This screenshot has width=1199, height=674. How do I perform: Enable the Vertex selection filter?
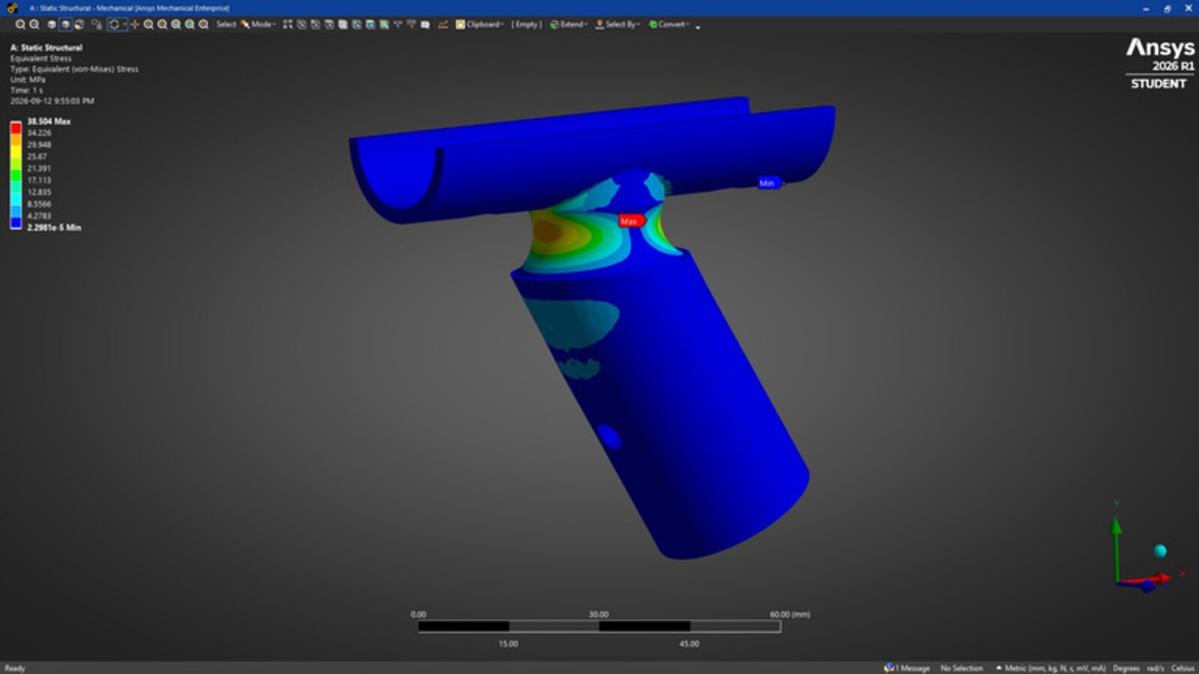301,25
